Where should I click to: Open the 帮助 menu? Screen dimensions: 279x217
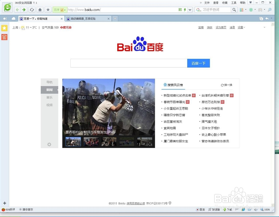click(x=243, y=3)
